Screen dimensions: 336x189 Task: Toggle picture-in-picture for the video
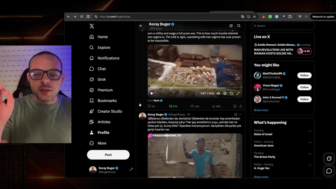232,93
